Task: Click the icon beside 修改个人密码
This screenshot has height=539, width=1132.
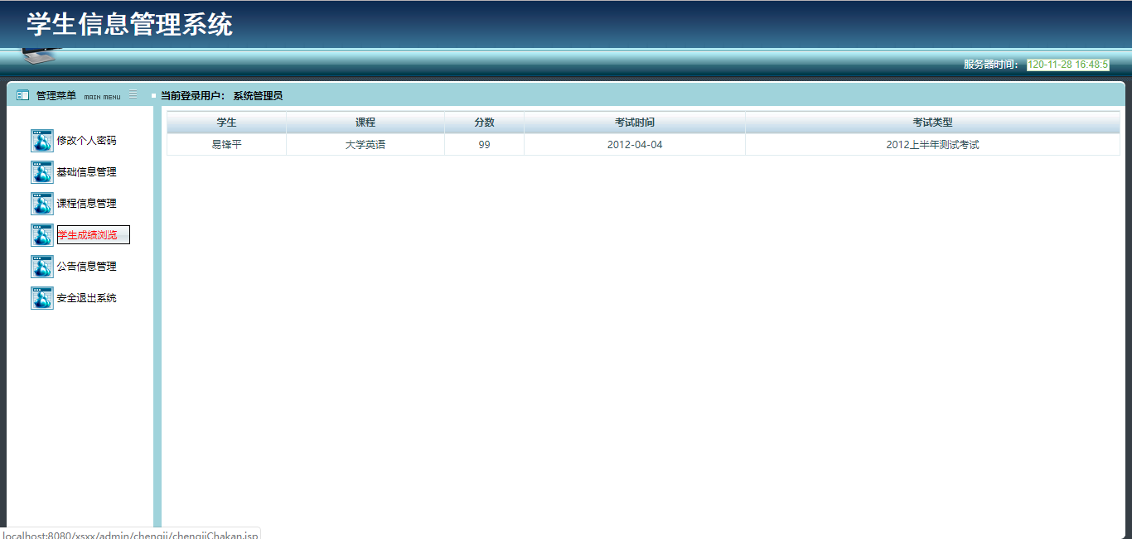Action: click(x=42, y=141)
